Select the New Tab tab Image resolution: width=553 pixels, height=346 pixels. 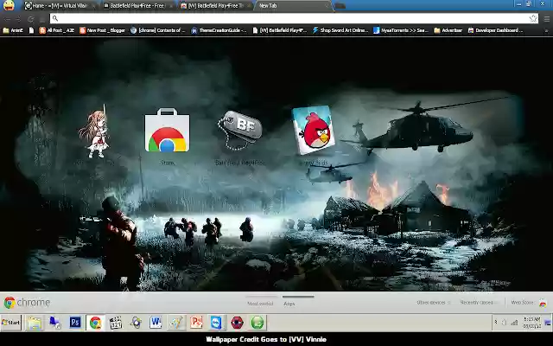[x=293, y=6]
